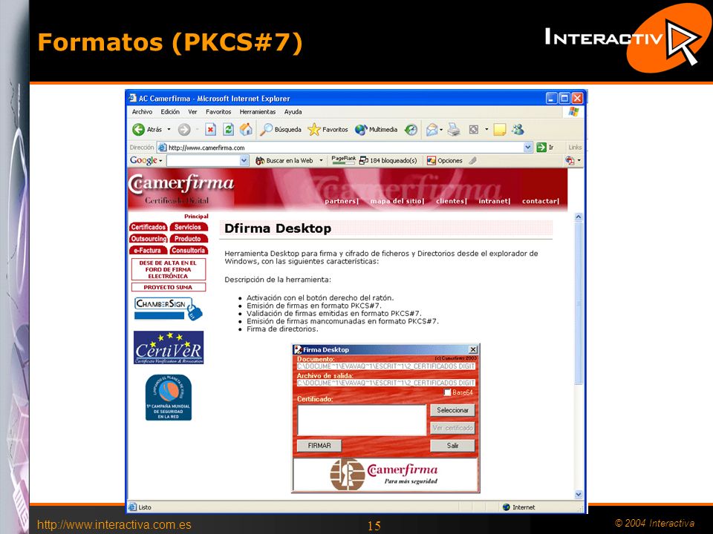Click the FIRMAR button
The width and height of the screenshot is (713, 534).
319,446
